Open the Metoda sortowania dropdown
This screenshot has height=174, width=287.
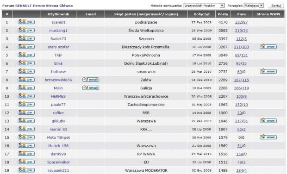coord(204,6)
